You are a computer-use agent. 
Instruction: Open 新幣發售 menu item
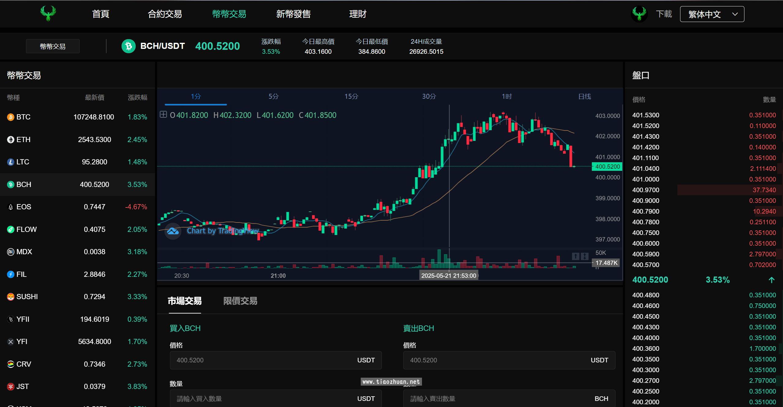tap(293, 14)
